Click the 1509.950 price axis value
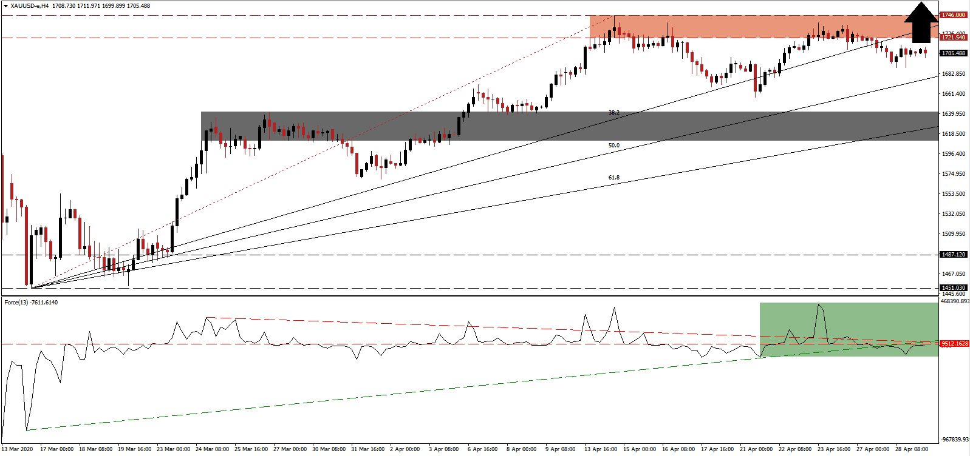Image resolution: width=970 pixels, height=456 pixels. click(954, 234)
